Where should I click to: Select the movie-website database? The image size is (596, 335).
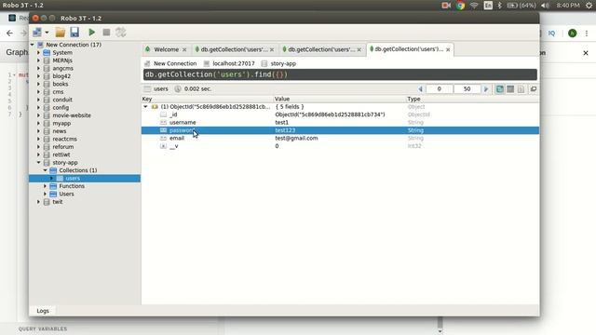click(x=72, y=115)
